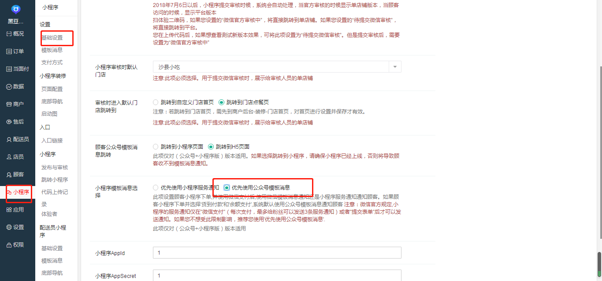Viewport: 602px width, 281px height.
Task: Select 优先使用公众号模板消息 radio
Action: pos(227,187)
